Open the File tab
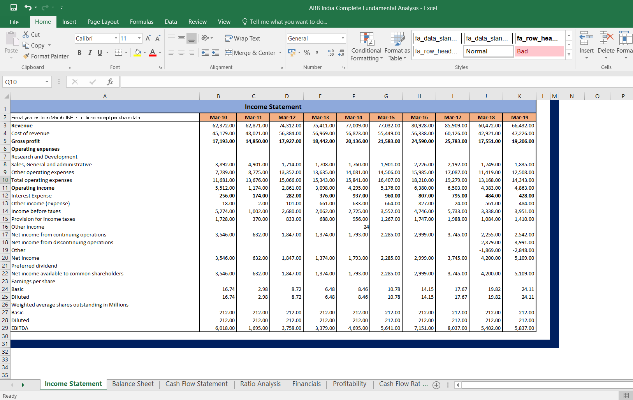Image resolution: width=633 pixels, height=400 pixels. click(14, 22)
